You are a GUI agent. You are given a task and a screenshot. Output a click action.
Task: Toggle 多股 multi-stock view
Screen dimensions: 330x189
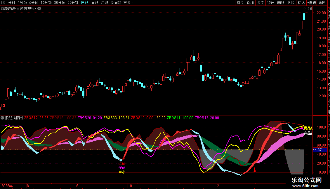260,3
